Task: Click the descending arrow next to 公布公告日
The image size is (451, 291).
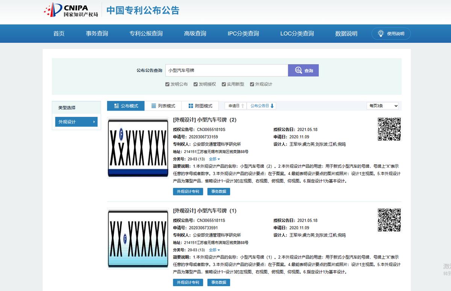Action: (x=272, y=106)
